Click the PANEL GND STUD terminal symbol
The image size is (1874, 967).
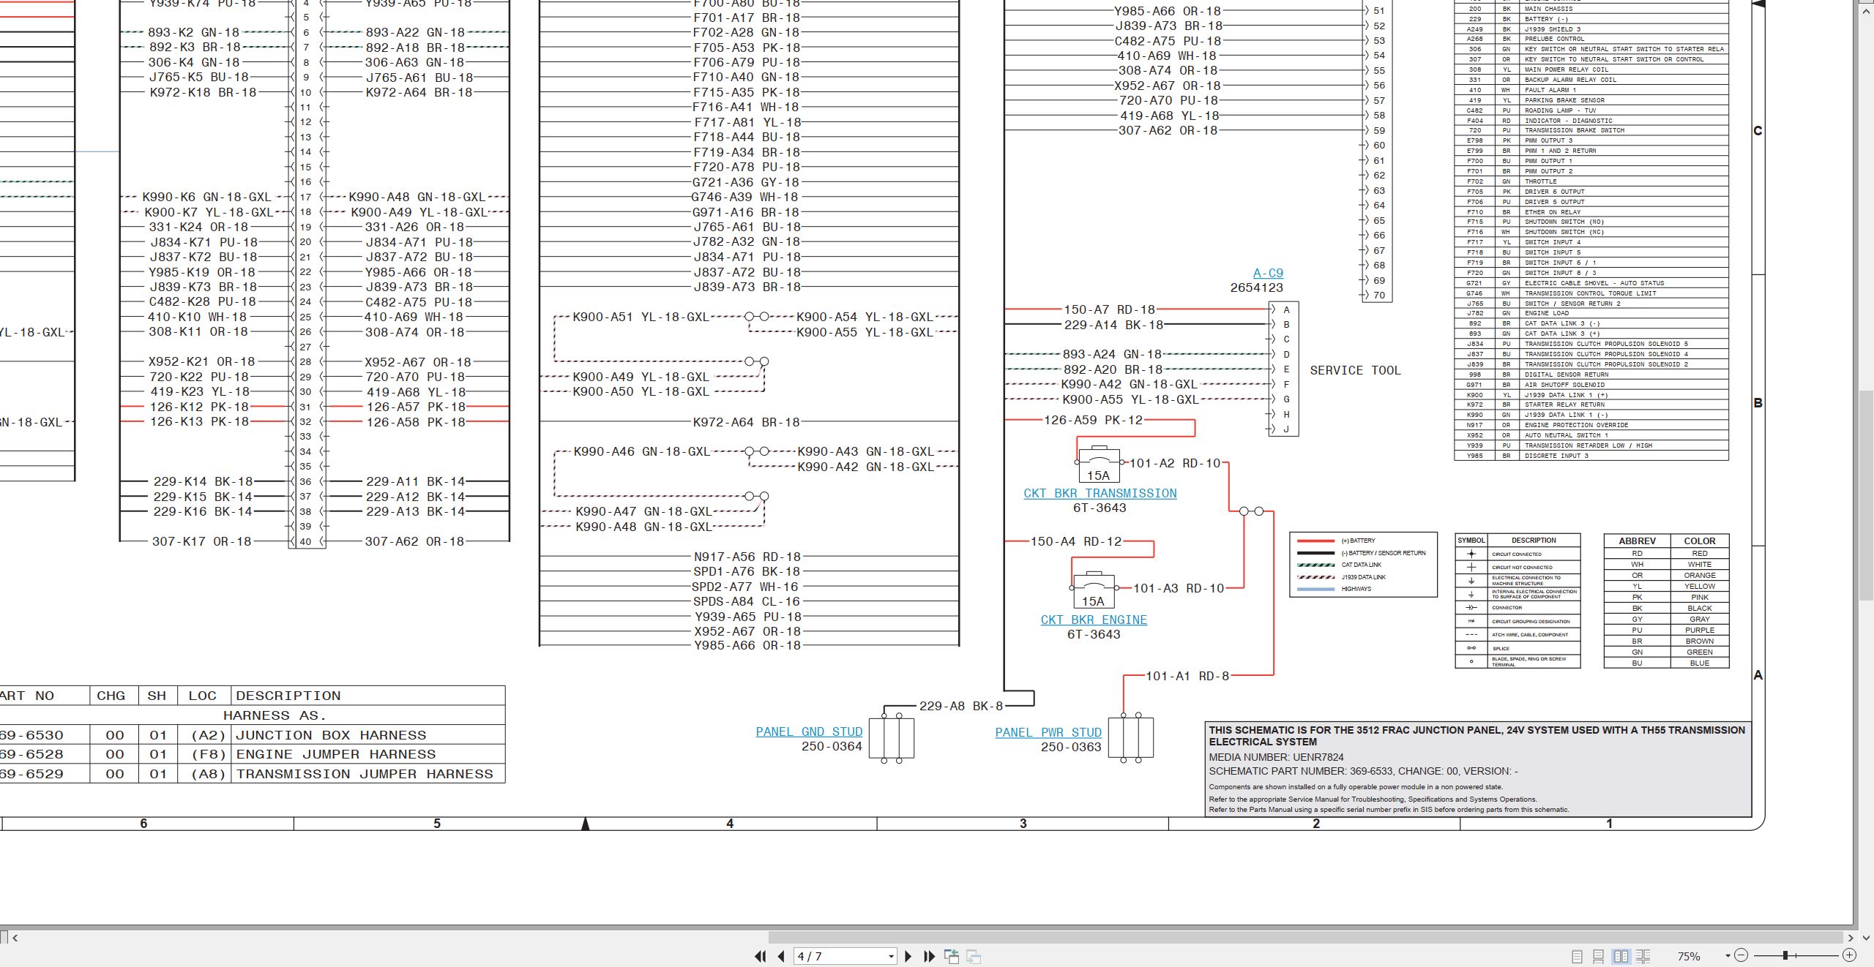click(x=892, y=737)
